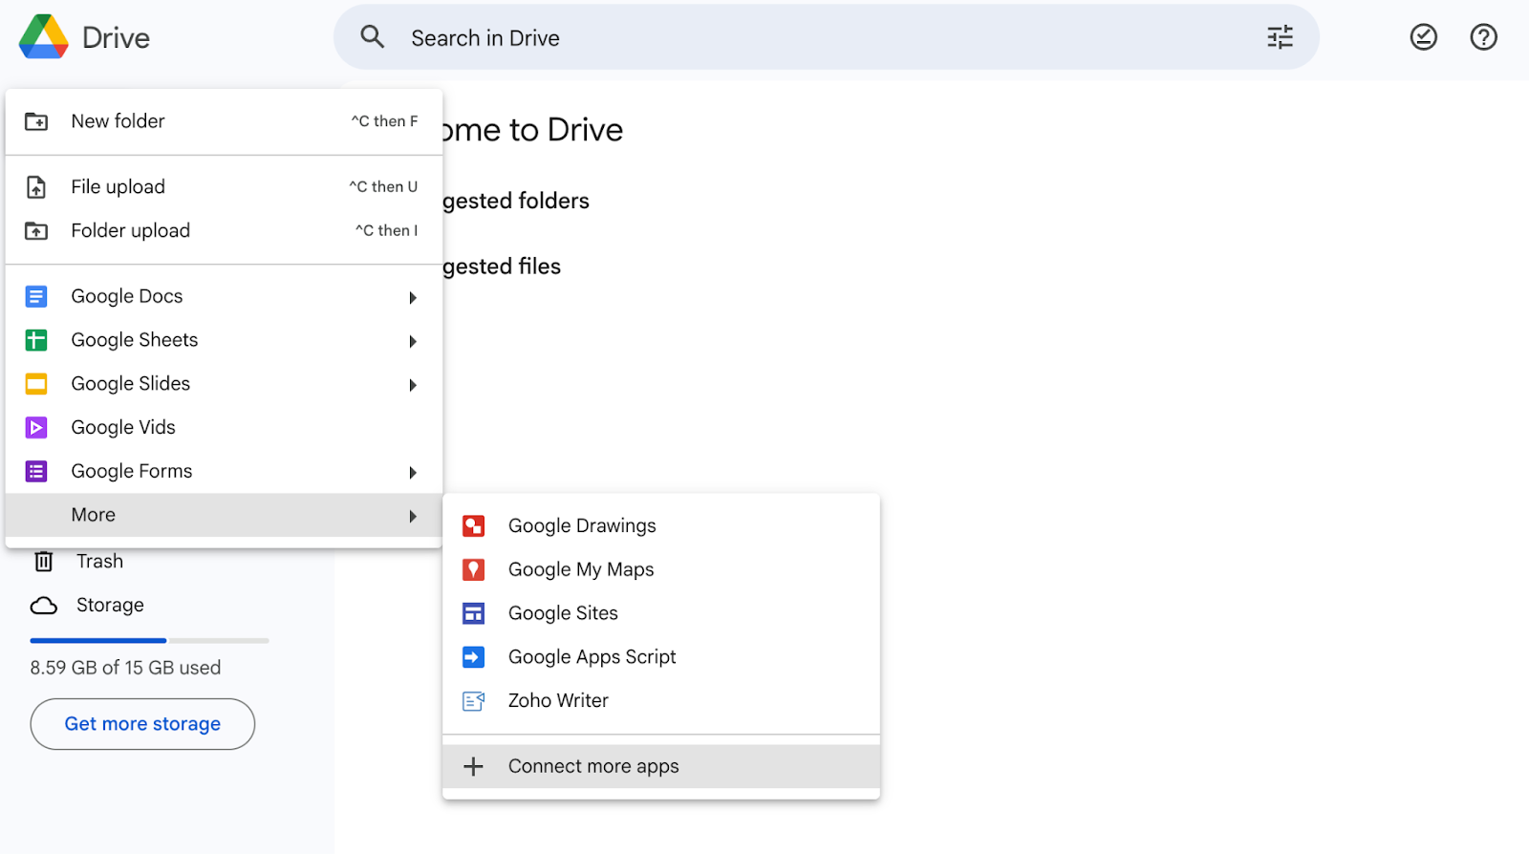Select Zoho Writer in the submenu
This screenshot has width=1529, height=854.
point(661,701)
